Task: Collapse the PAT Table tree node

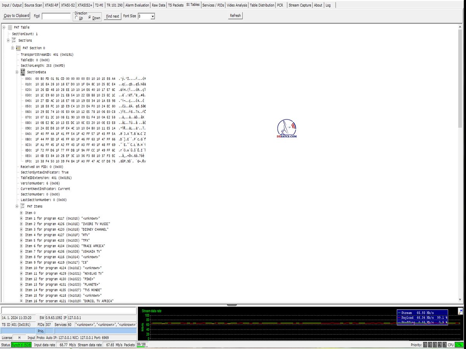Action: click(4, 28)
